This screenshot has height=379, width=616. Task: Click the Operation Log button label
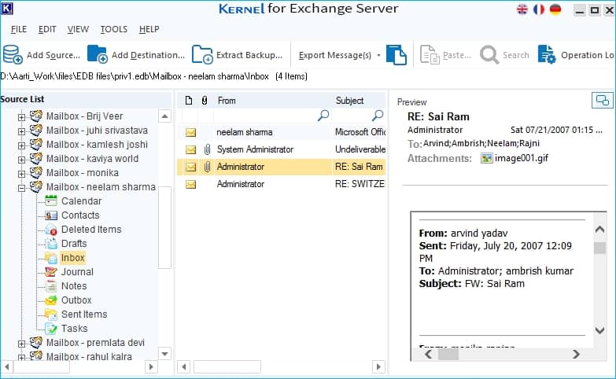[588, 55]
